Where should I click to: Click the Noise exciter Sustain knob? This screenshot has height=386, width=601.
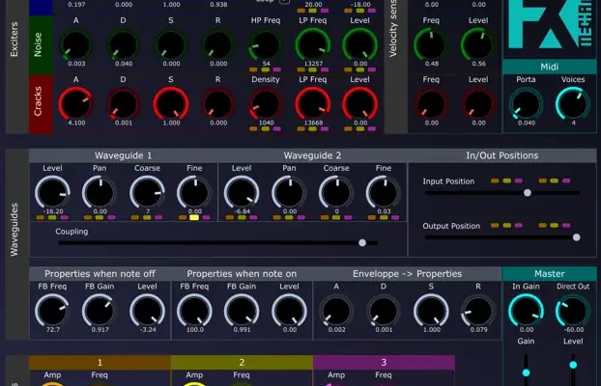pos(171,44)
